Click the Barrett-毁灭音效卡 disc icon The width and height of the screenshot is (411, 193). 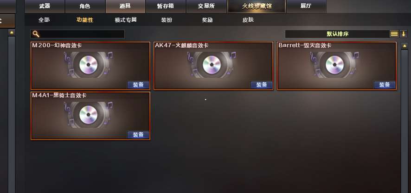click(334, 65)
